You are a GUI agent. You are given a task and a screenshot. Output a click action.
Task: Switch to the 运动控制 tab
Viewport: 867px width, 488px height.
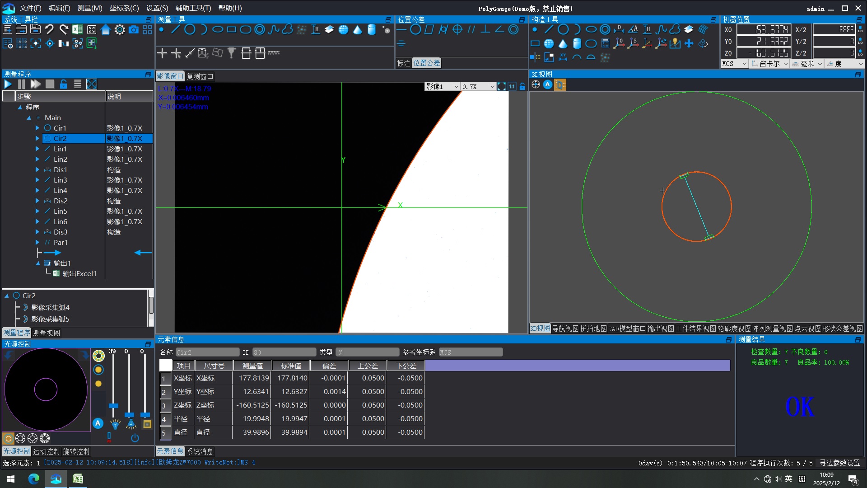[x=46, y=451]
